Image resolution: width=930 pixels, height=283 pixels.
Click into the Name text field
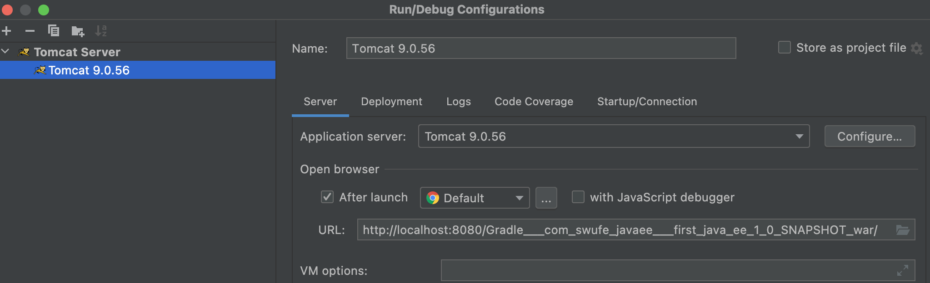pyautogui.click(x=541, y=48)
